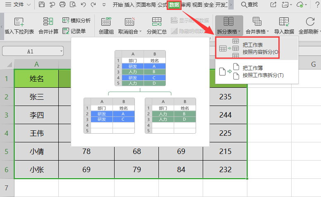Screen dimensions: 321x197
Task: Open 记录单 form tool
Action: (74, 31)
